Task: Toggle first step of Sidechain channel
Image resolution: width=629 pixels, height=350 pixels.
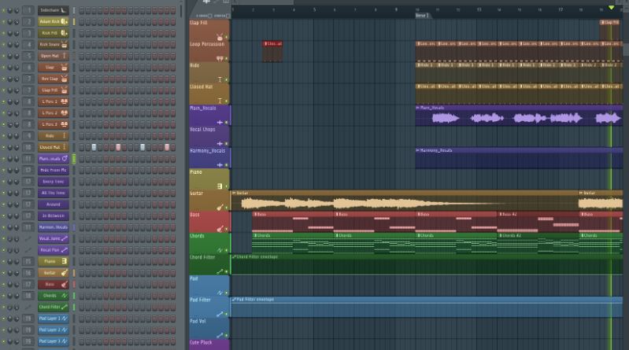Action: (x=81, y=10)
